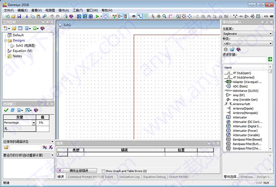276x187 pixels.
Task: Click the eye icon in main toolbar
Action: click(x=134, y=17)
